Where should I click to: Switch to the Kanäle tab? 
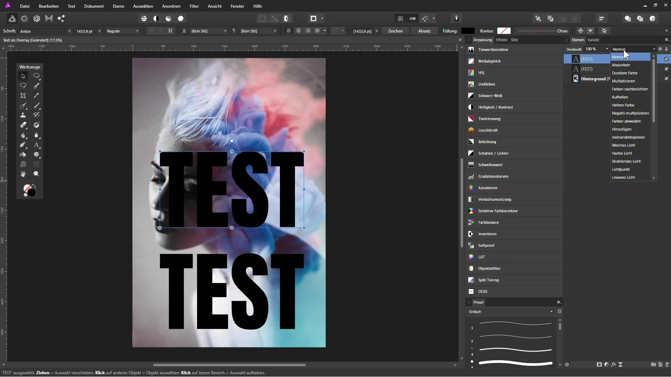click(x=593, y=40)
